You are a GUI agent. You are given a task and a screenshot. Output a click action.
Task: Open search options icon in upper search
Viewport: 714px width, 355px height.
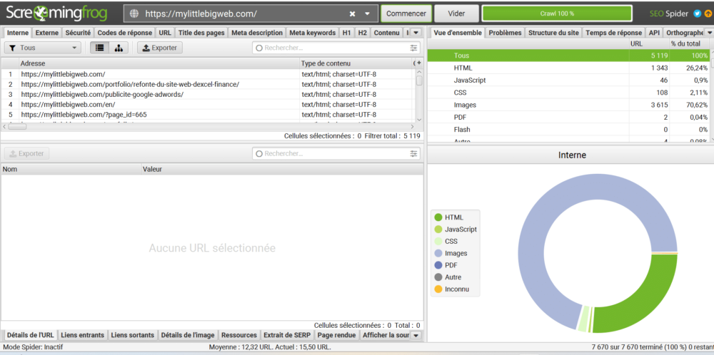coord(413,48)
